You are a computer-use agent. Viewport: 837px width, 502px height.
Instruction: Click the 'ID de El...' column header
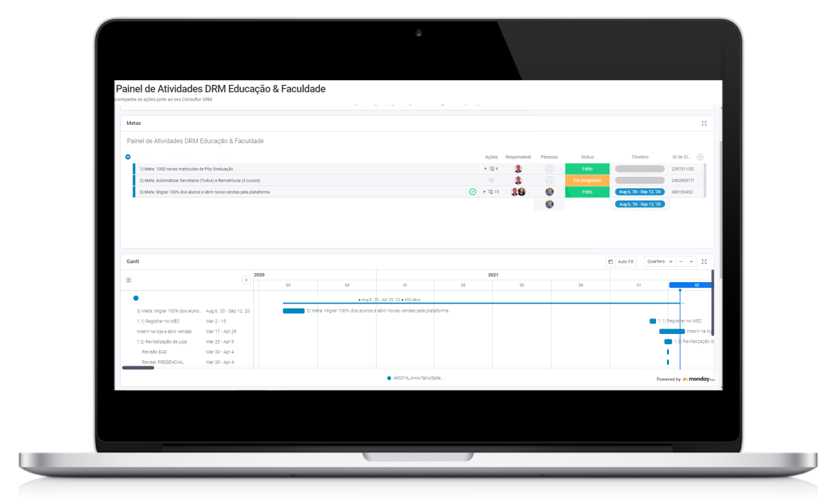(682, 157)
